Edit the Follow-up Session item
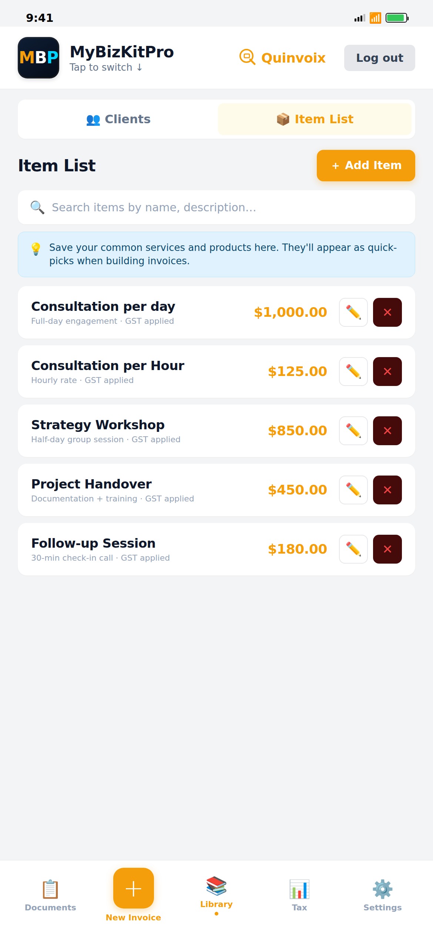Image resolution: width=433 pixels, height=937 pixels. (x=353, y=549)
